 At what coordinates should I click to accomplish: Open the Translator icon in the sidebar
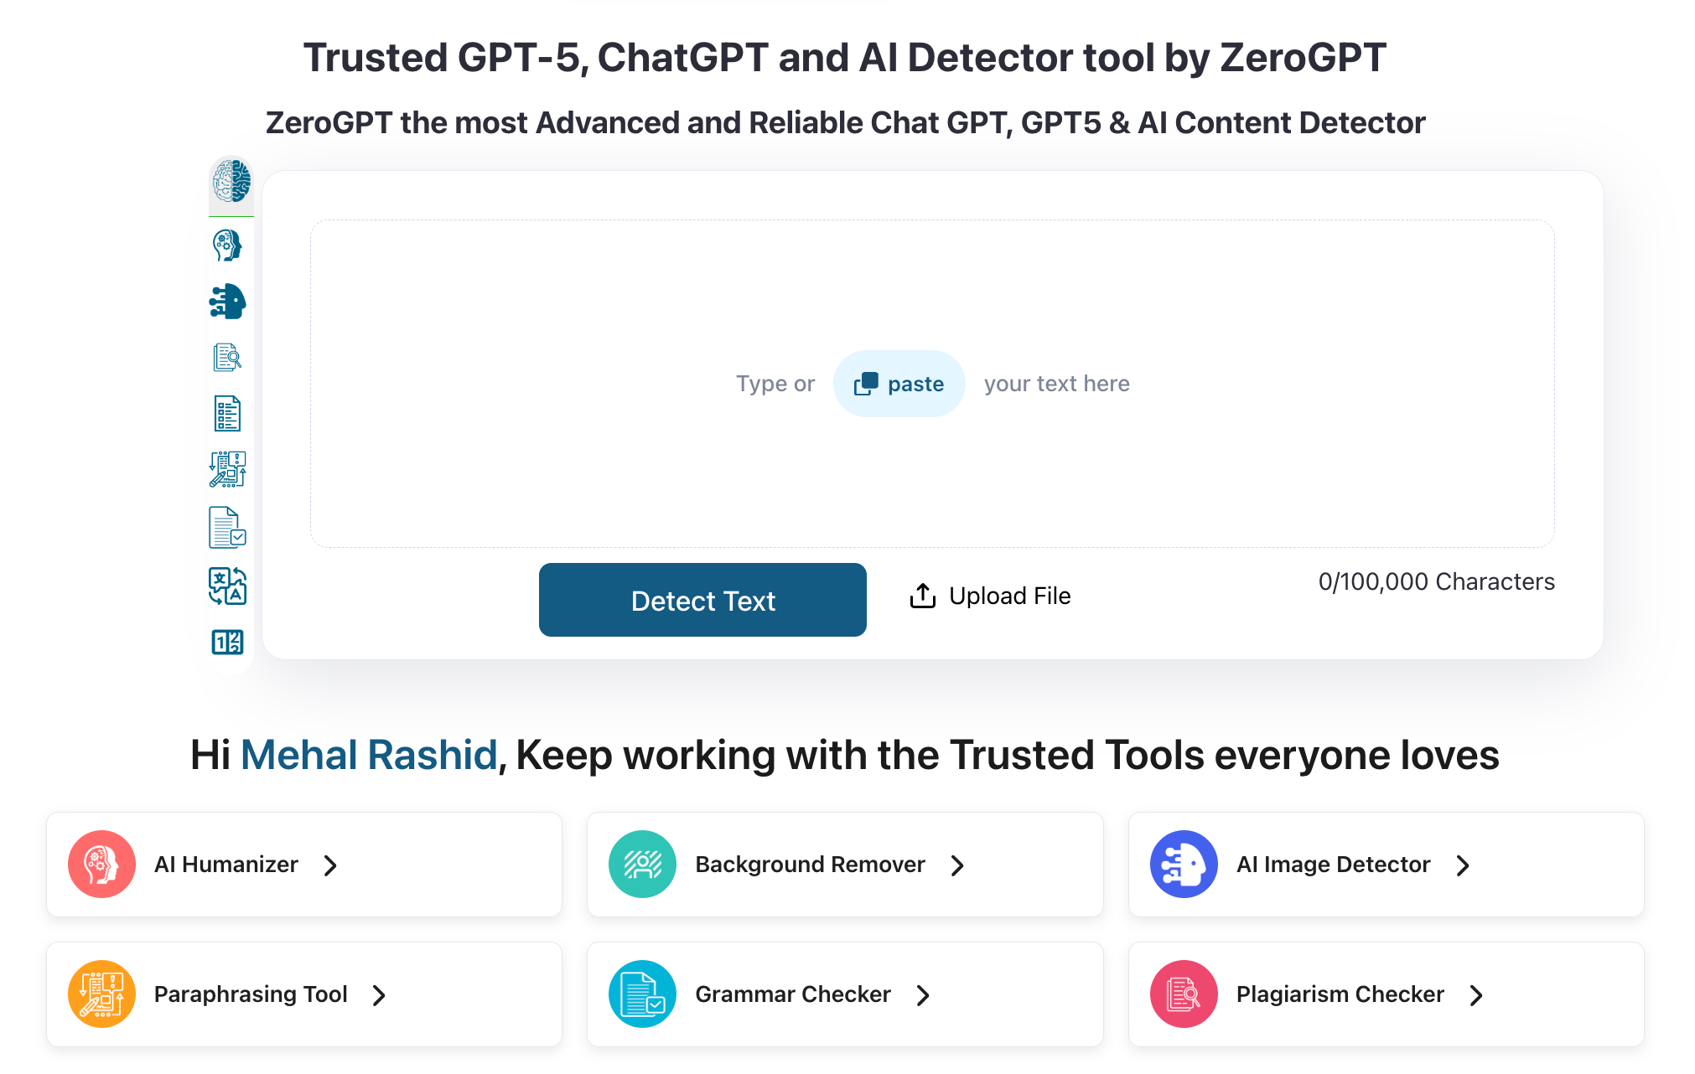pyautogui.click(x=229, y=586)
